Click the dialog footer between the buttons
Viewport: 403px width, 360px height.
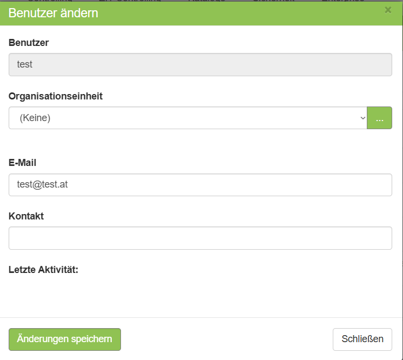pyautogui.click(x=227, y=339)
